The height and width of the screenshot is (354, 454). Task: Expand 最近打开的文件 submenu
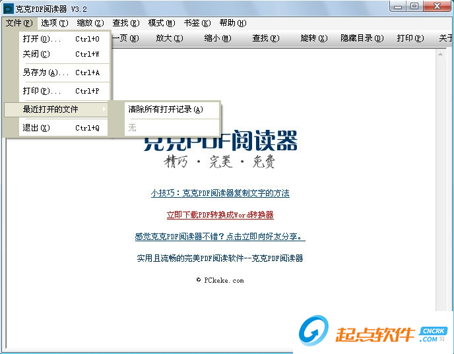tap(56, 109)
